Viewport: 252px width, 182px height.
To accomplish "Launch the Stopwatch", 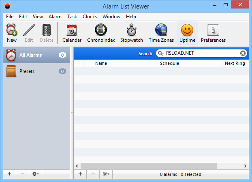I will coord(131,33).
